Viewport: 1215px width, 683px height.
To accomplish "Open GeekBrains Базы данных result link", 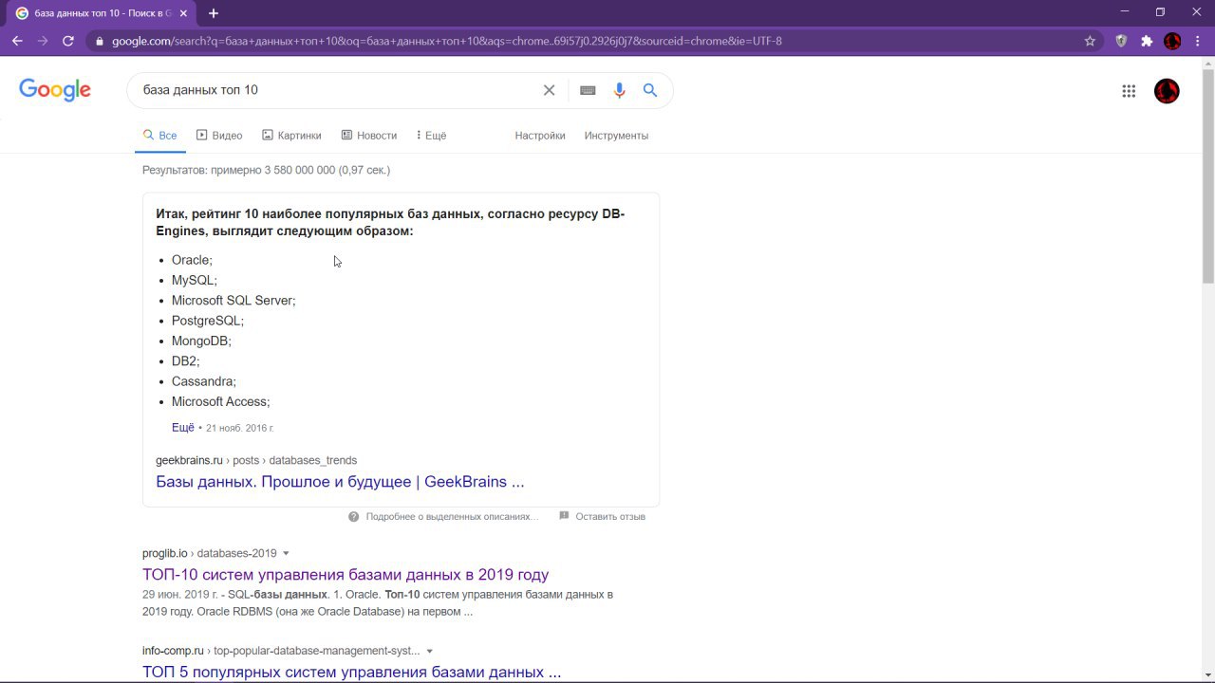I will coord(340,482).
